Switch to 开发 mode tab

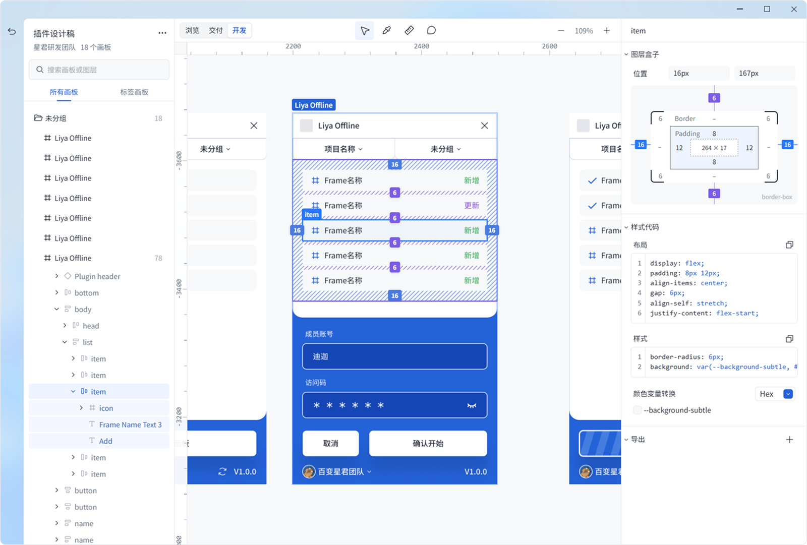[x=240, y=31]
